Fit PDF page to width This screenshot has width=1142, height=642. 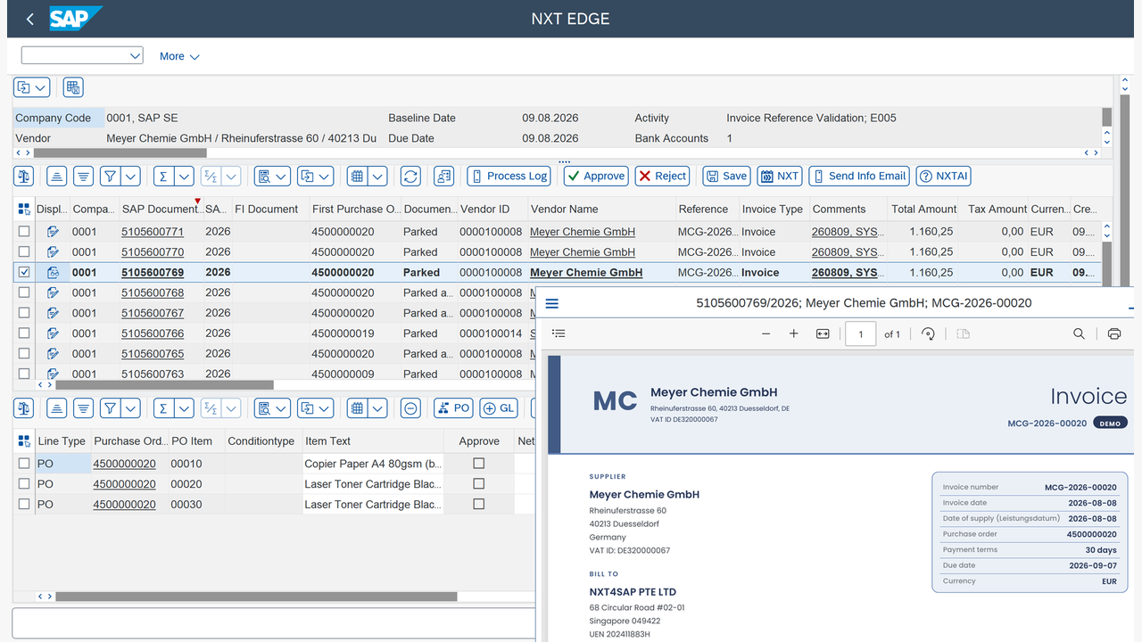tap(823, 333)
